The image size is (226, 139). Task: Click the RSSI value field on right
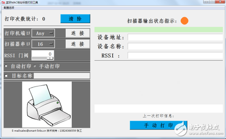tap(175, 55)
